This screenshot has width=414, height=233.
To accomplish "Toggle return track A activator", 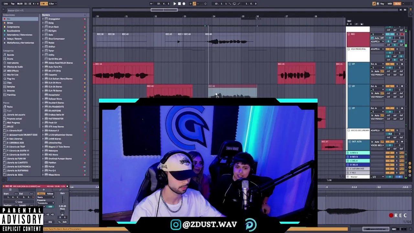I will click(390, 153).
